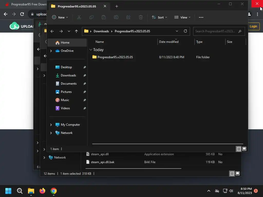Open recent locations dropdown chevron
The width and height of the screenshot is (263, 197).
coord(69,31)
